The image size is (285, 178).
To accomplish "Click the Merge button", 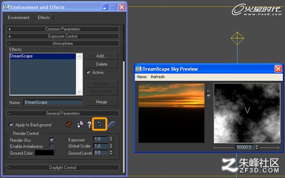I will (x=102, y=102).
